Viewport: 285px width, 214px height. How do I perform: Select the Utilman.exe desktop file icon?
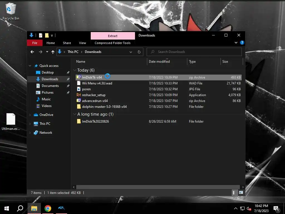click(x=11, y=121)
